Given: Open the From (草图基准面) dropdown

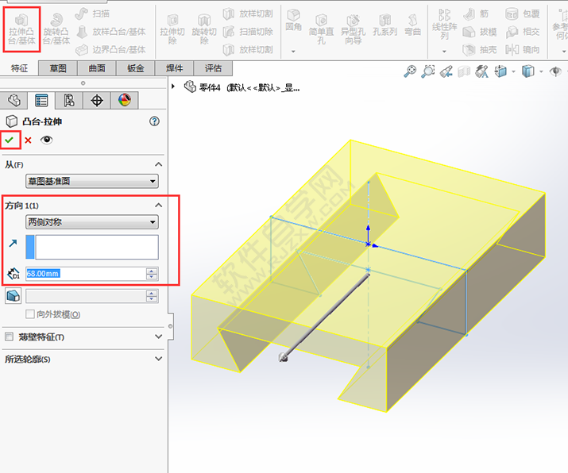Looking at the screenshot, I should pyautogui.click(x=92, y=181).
